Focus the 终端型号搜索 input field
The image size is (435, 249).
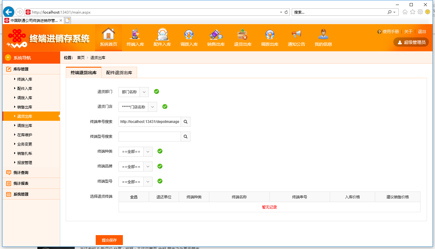coord(149,137)
